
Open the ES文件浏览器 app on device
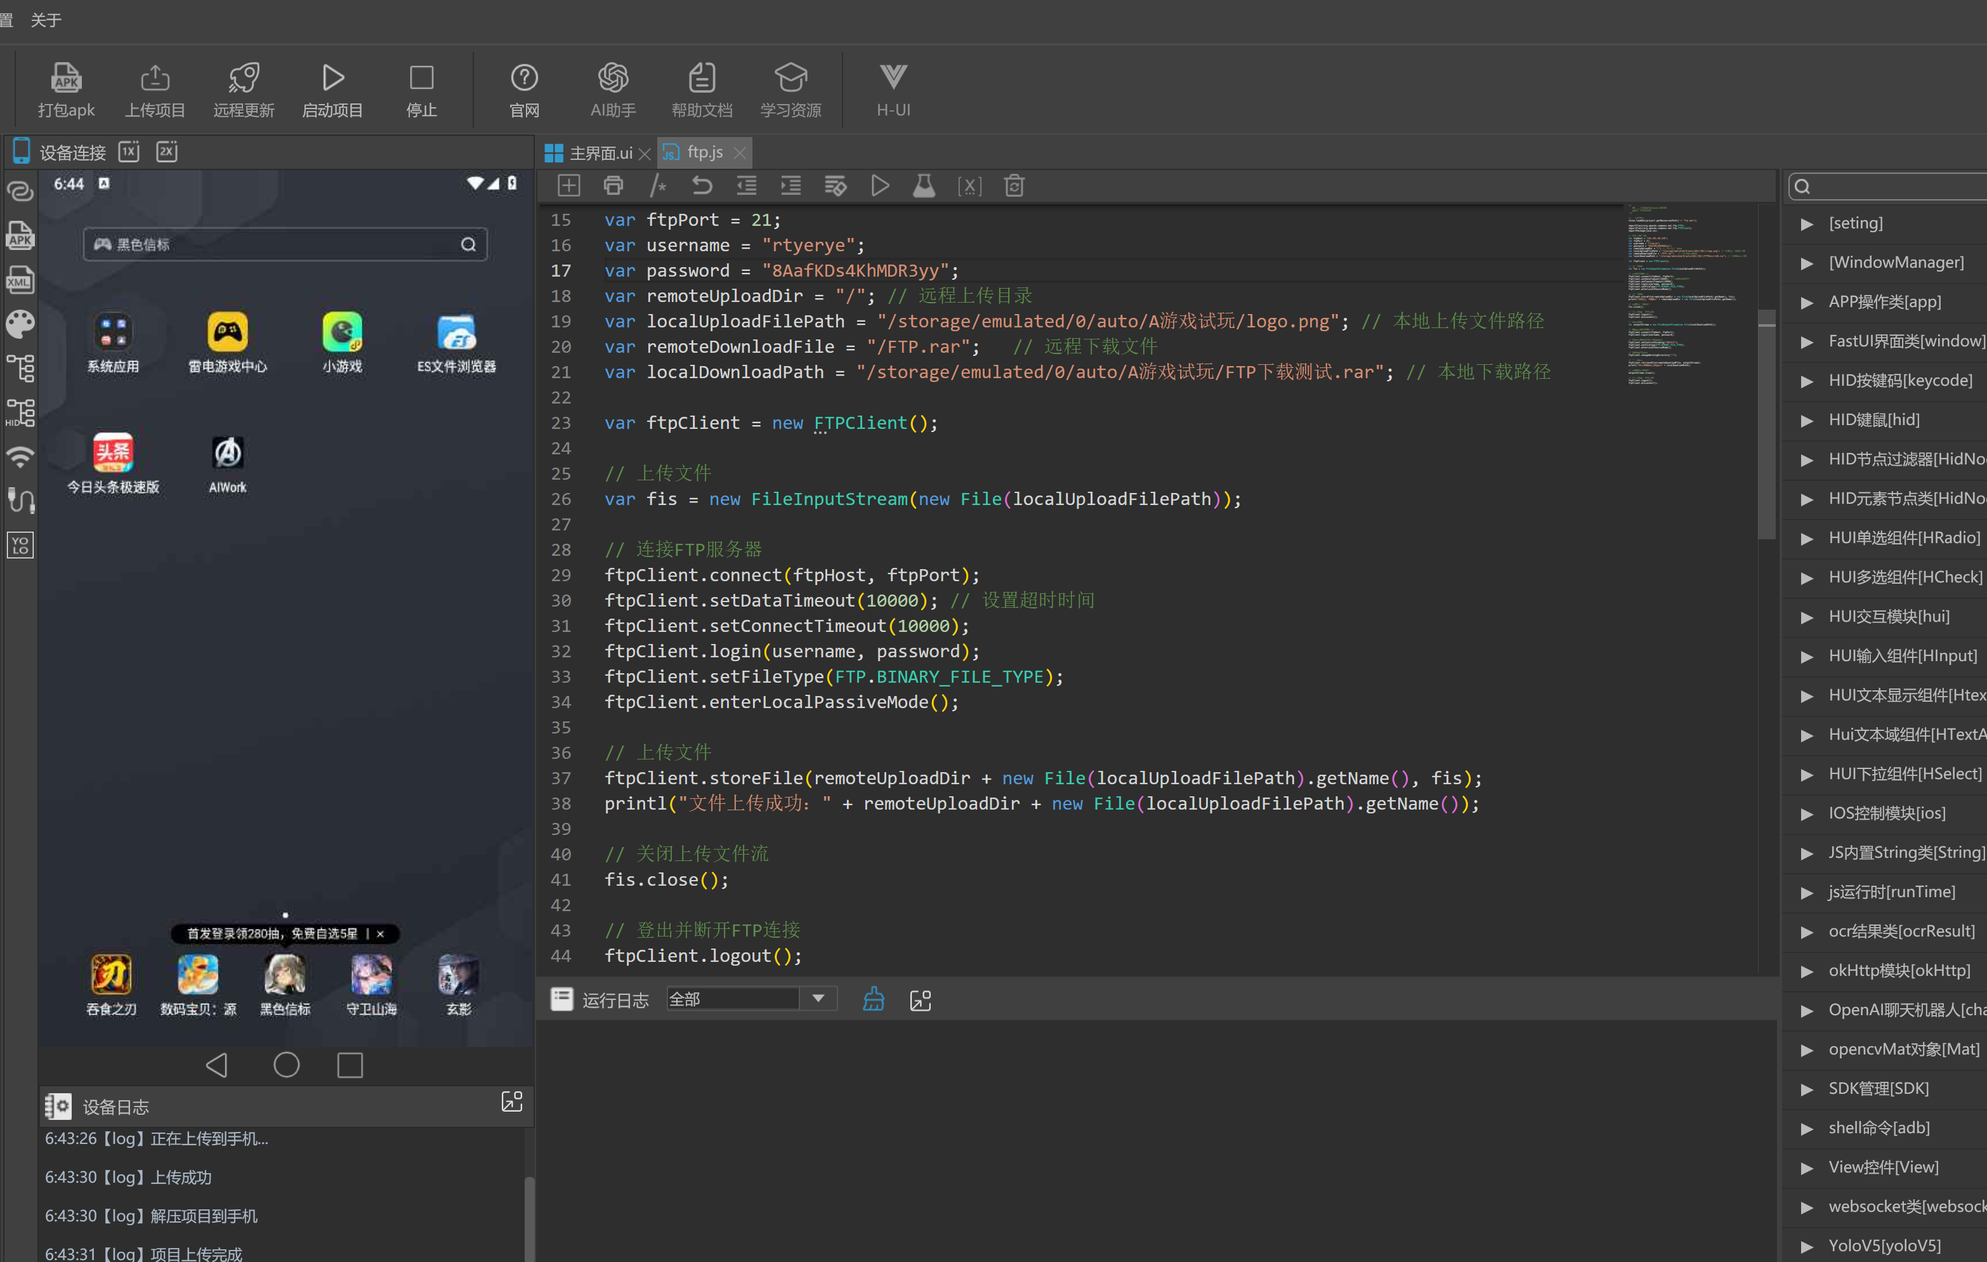point(456,343)
